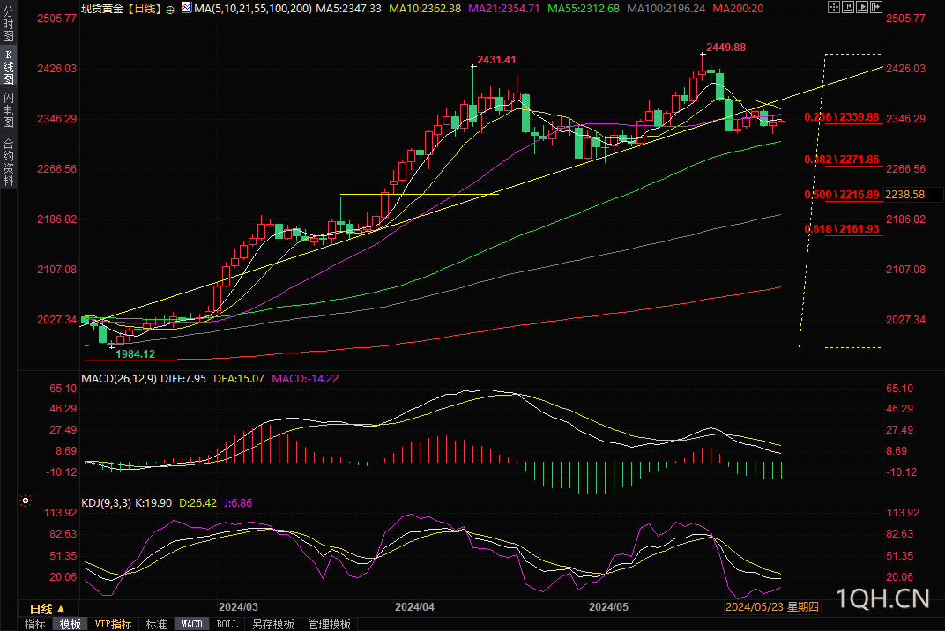Click the 0.618 \ 2161.93 Fibonacci level
Image resolution: width=945 pixels, height=631 pixels.
pyautogui.click(x=842, y=229)
